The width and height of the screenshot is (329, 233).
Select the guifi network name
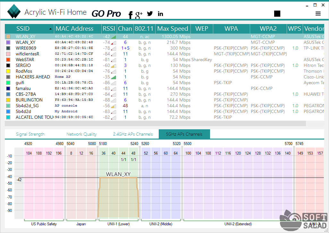tap(20, 83)
